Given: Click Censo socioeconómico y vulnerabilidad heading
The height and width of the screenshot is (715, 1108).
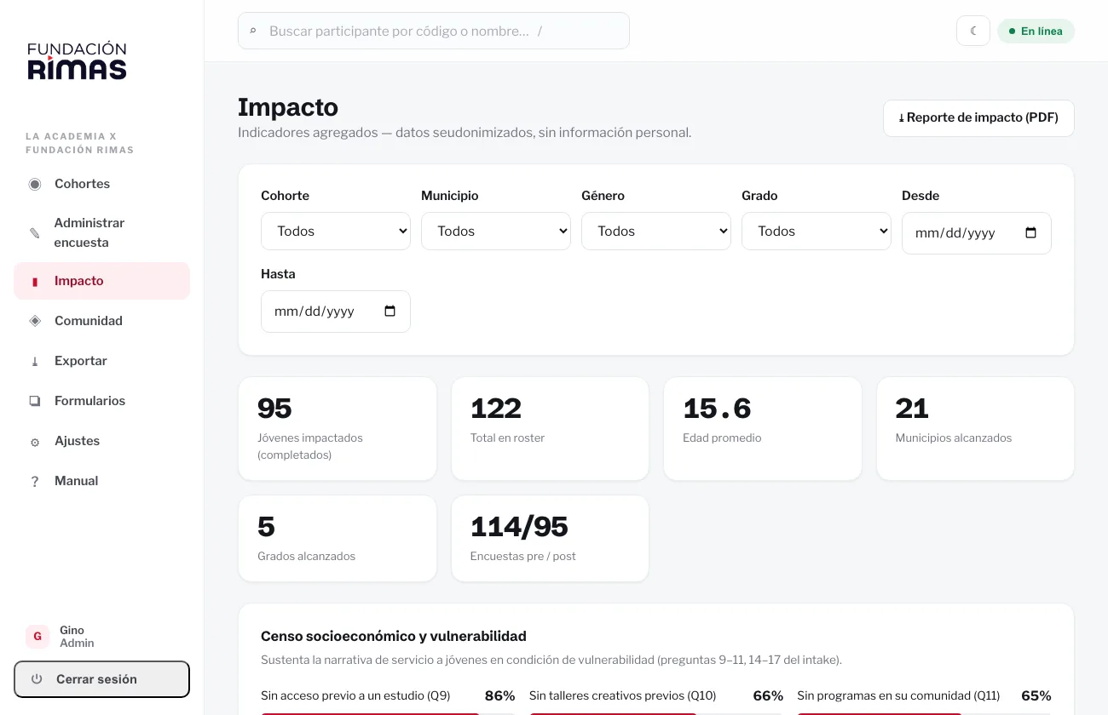Looking at the screenshot, I should (x=394, y=636).
